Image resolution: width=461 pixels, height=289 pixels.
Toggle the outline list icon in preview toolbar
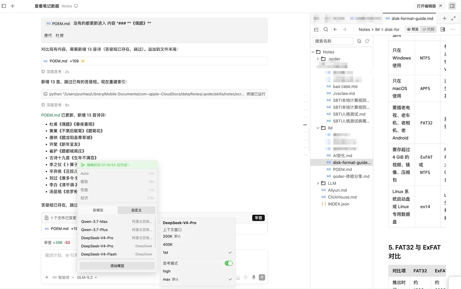316,29
